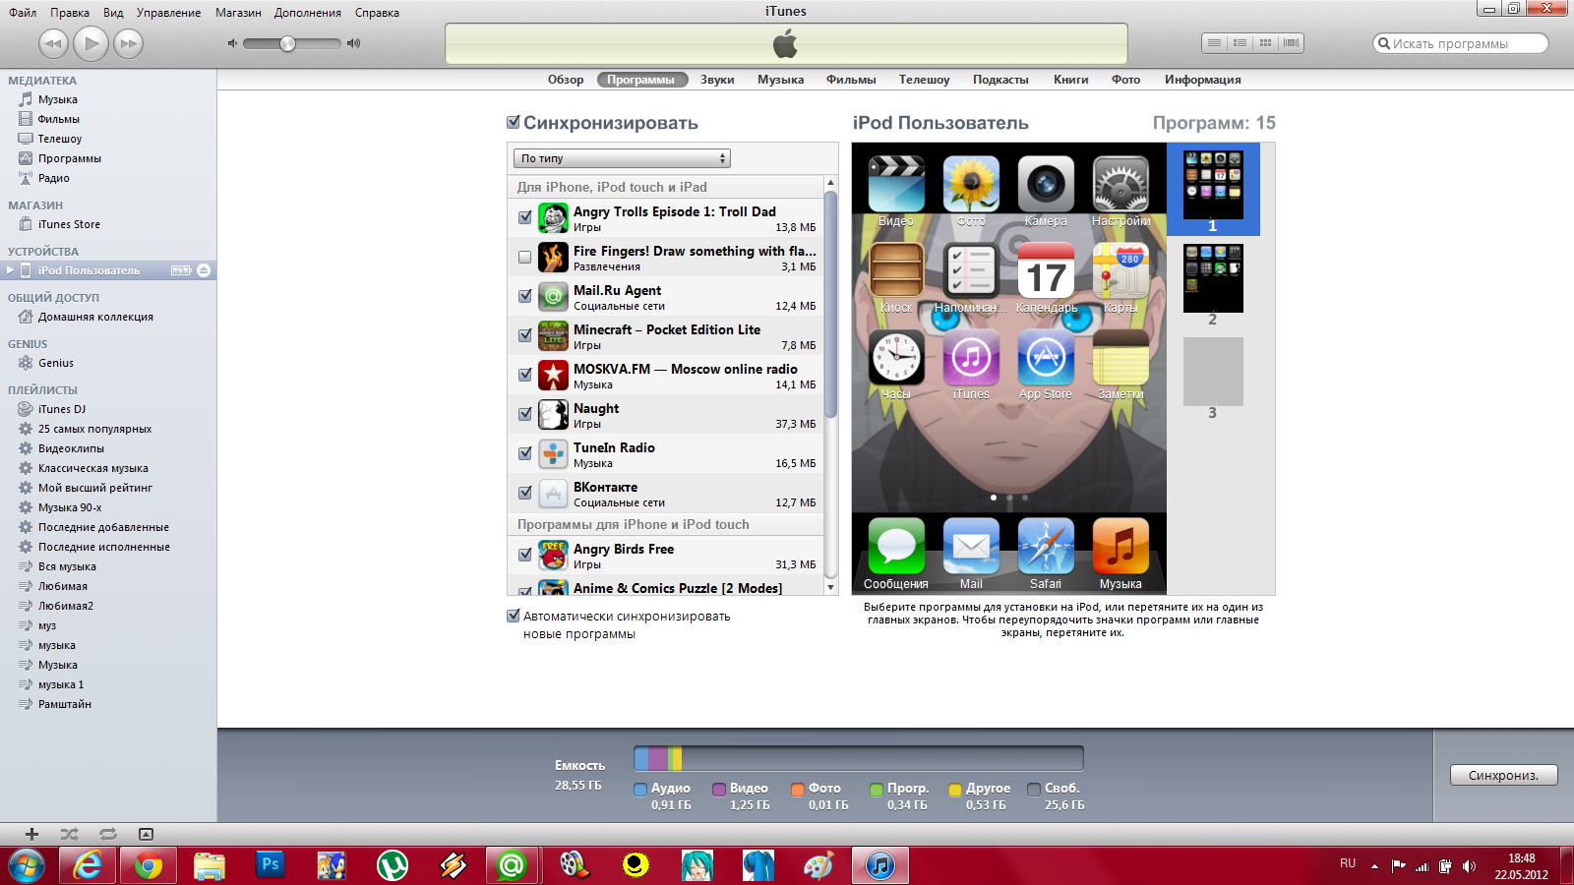Uncheck the TuneIn Radio checkbox
This screenshot has width=1574, height=885.
click(x=525, y=453)
